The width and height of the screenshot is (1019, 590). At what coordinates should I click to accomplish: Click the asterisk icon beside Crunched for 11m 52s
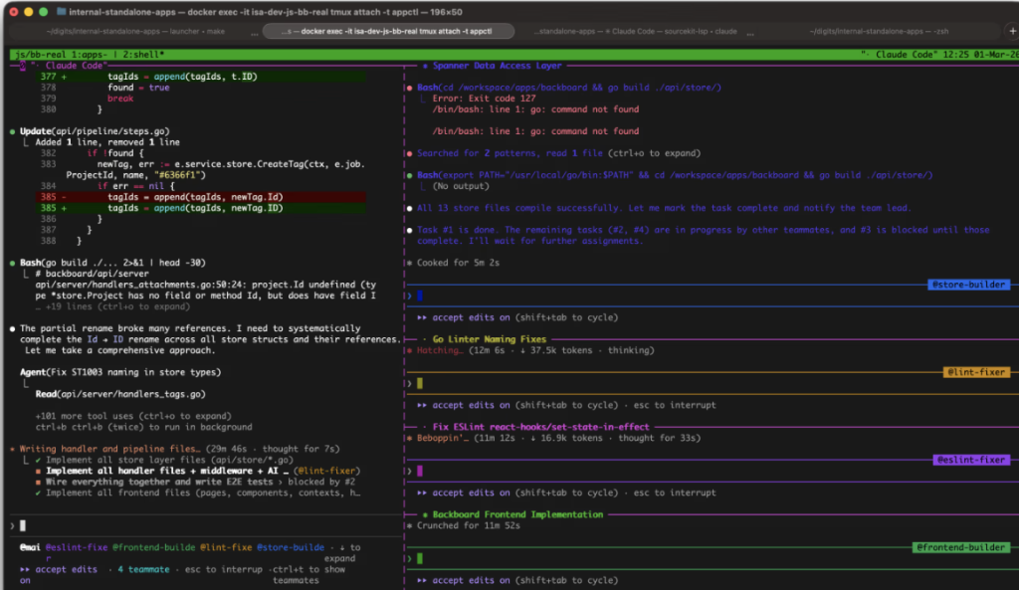[409, 525]
